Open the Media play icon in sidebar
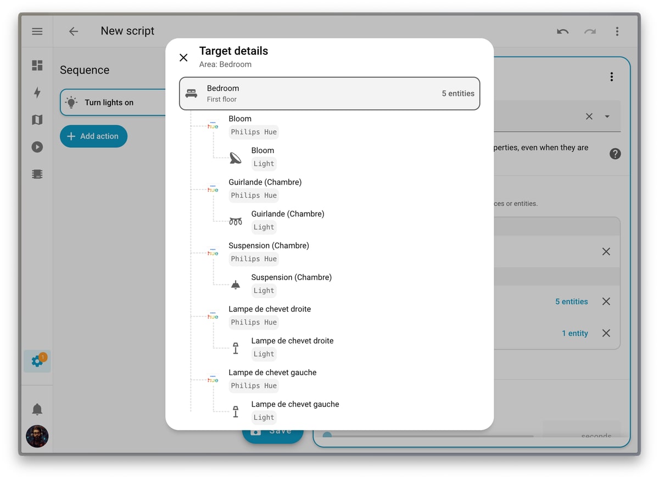 point(37,147)
